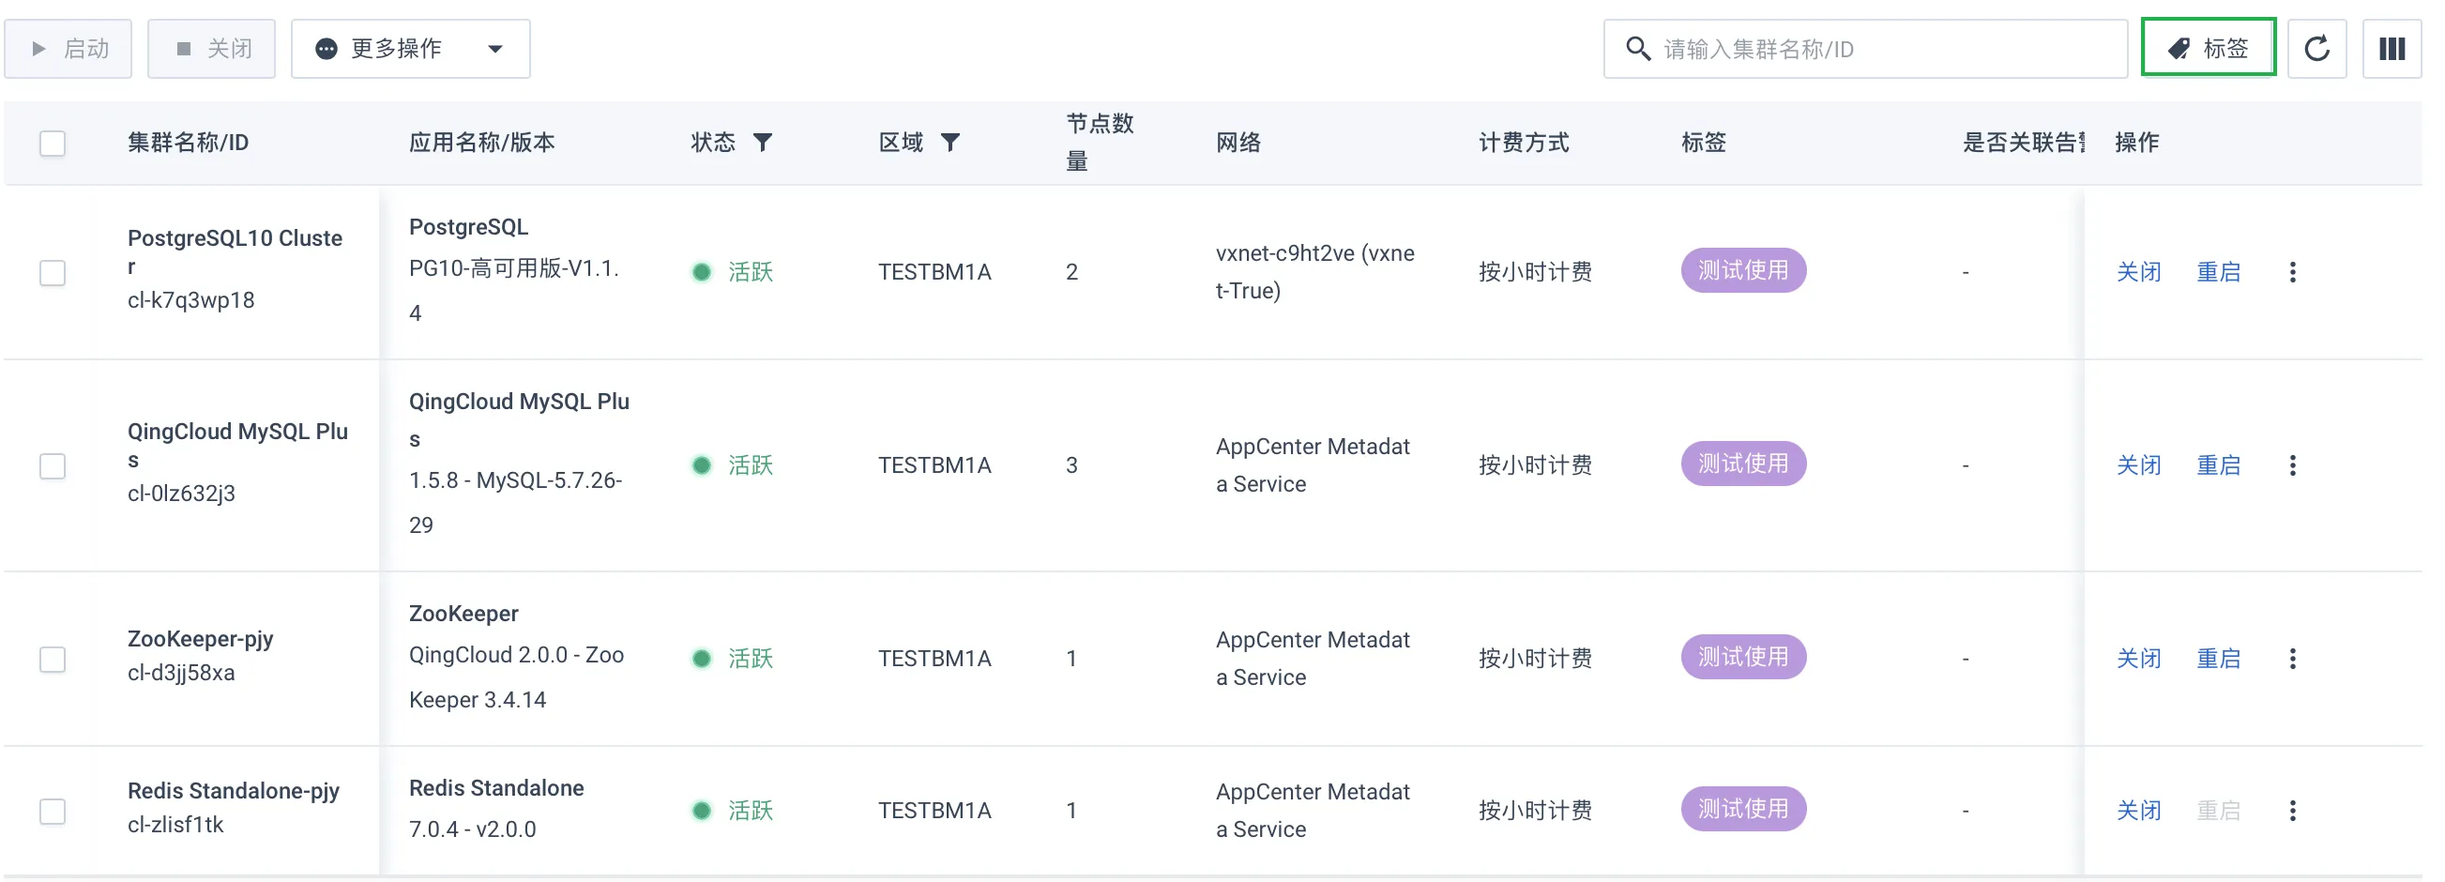Open the PostgreSQL10 Cluster row's more menu
Screen dimensions: 2445x882
pyautogui.click(x=2292, y=272)
